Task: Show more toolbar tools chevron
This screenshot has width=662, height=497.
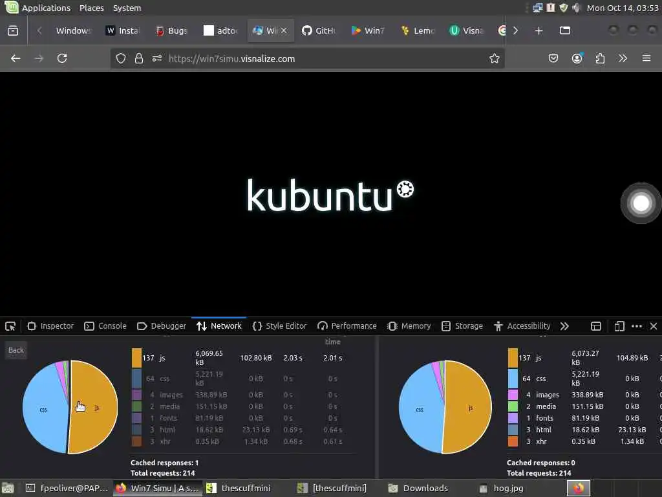Action: [x=623, y=58]
